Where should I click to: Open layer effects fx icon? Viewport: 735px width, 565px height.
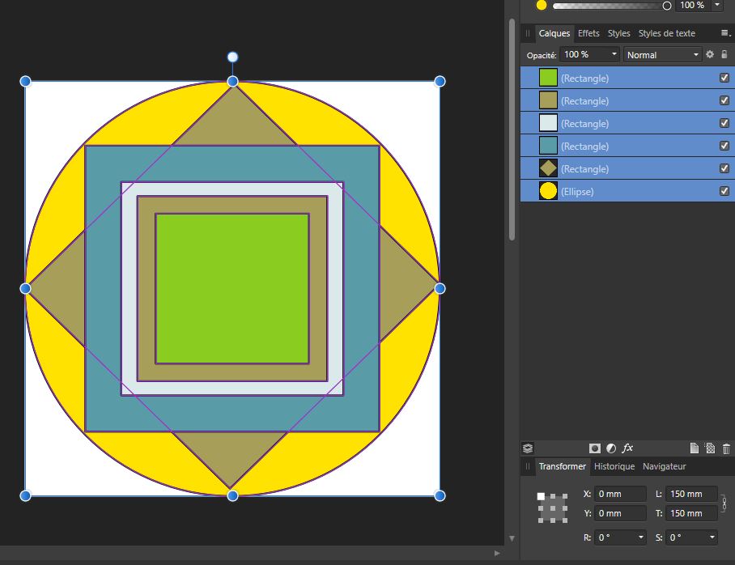(627, 448)
